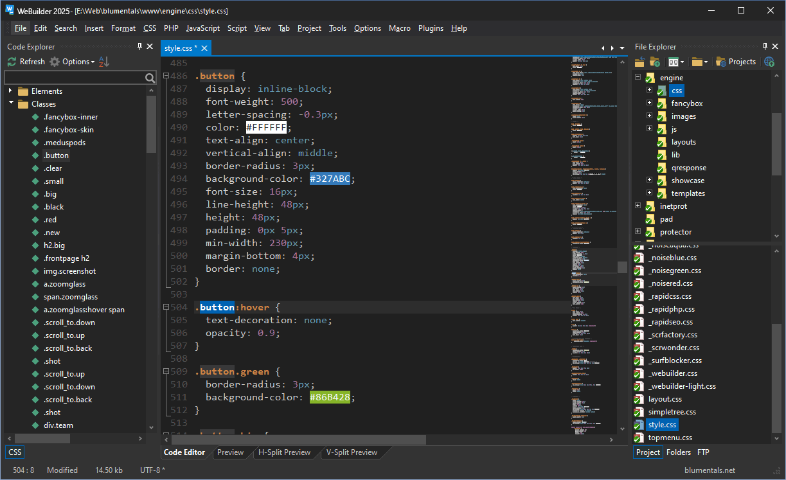Collapse the .button:hover code block fold marker
The width and height of the screenshot is (786, 480).
pyautogui.click(x=166, y=307)
